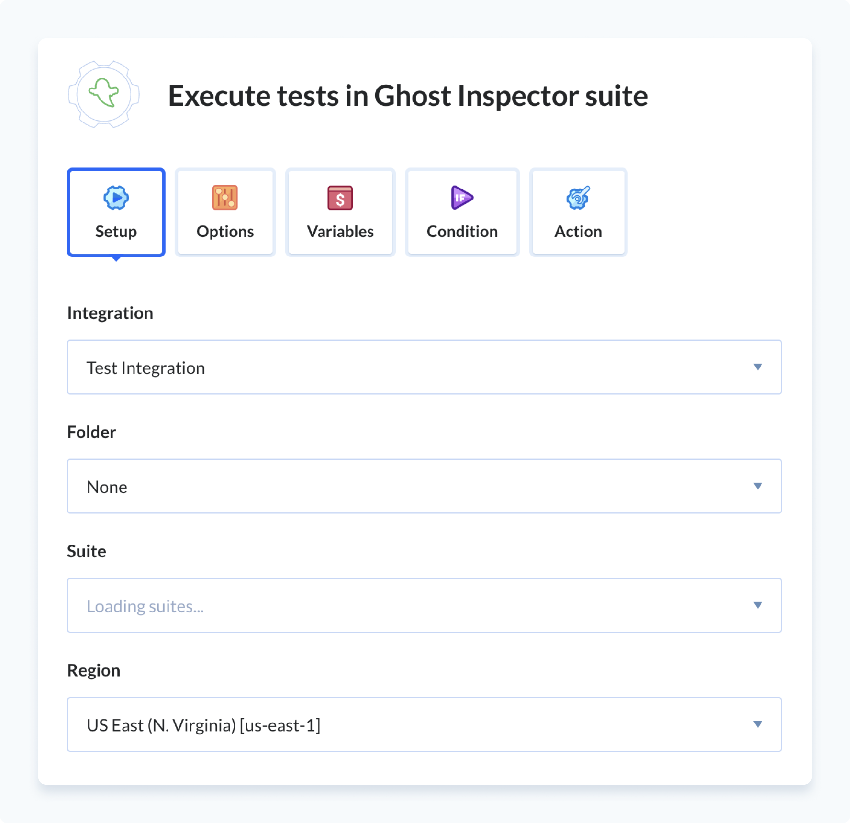Image resolution: width=850 pixels, height=823 pixels.
Task: Open the Condition tab
Action: pyautogui.click(x=461, y=212)
